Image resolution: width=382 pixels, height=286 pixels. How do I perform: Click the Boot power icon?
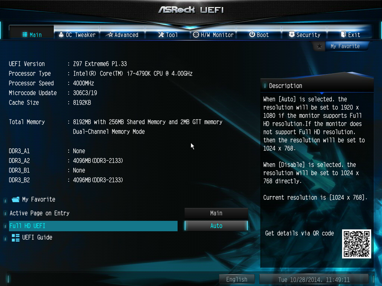tap(252, 34)
